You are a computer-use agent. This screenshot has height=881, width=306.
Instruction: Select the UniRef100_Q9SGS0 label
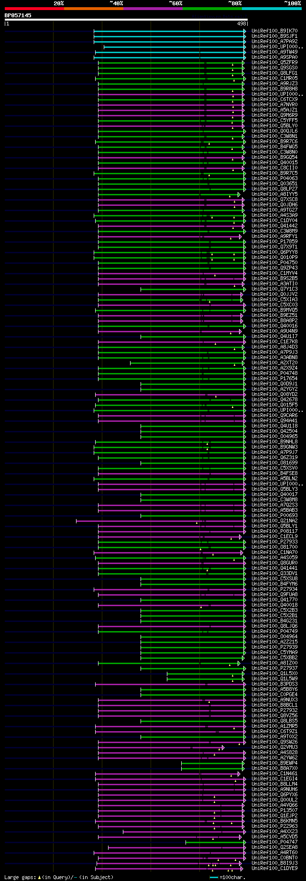point(274,68)
